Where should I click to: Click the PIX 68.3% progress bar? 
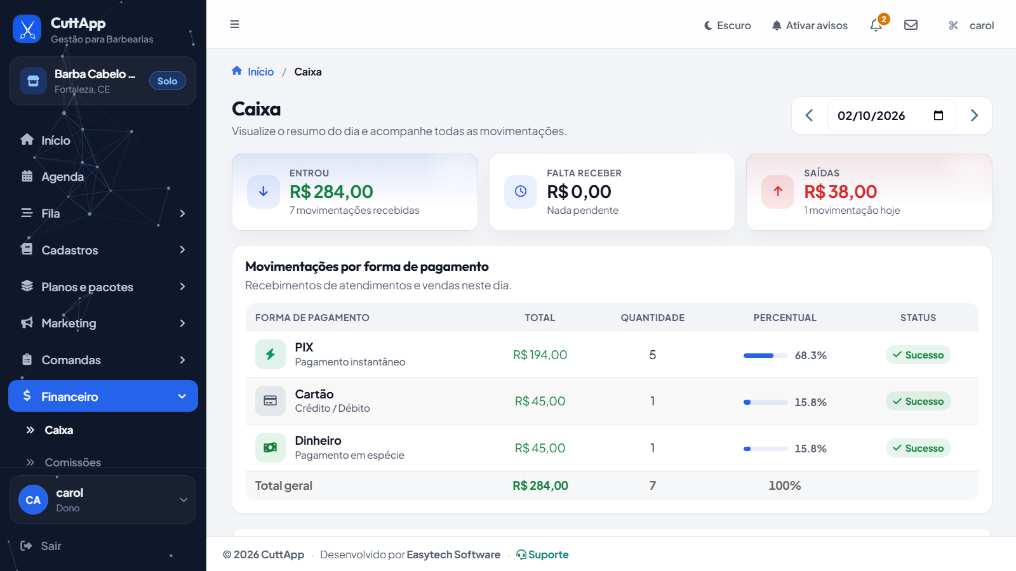766,355
